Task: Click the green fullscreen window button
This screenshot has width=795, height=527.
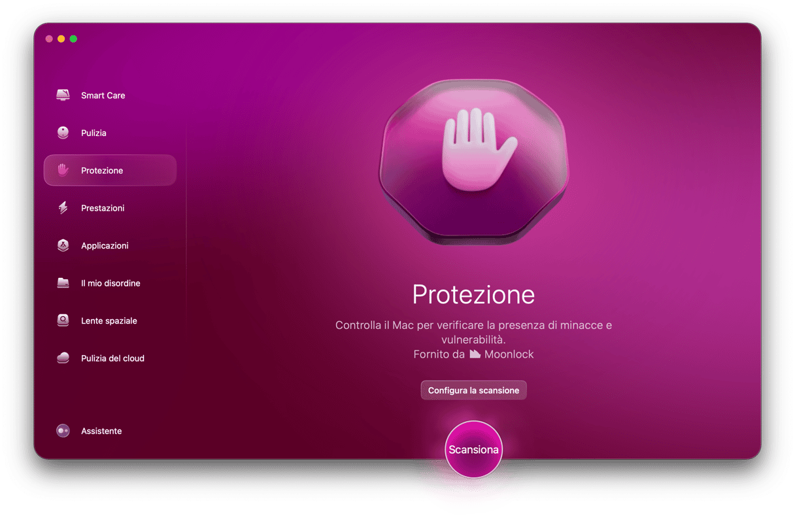Action: (73, 39)
